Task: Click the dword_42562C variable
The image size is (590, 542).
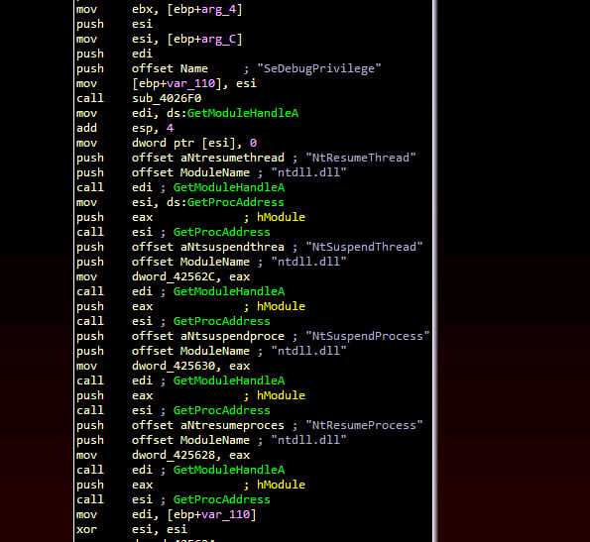Action: pyautogui.click(x=174, y=277)
